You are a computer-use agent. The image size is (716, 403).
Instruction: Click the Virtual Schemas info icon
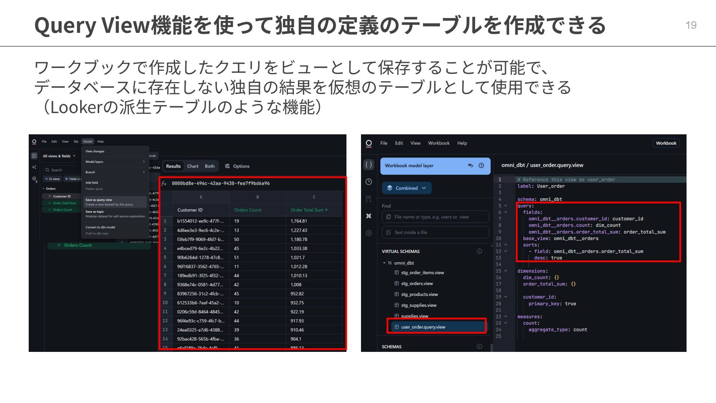coord(479,252)
